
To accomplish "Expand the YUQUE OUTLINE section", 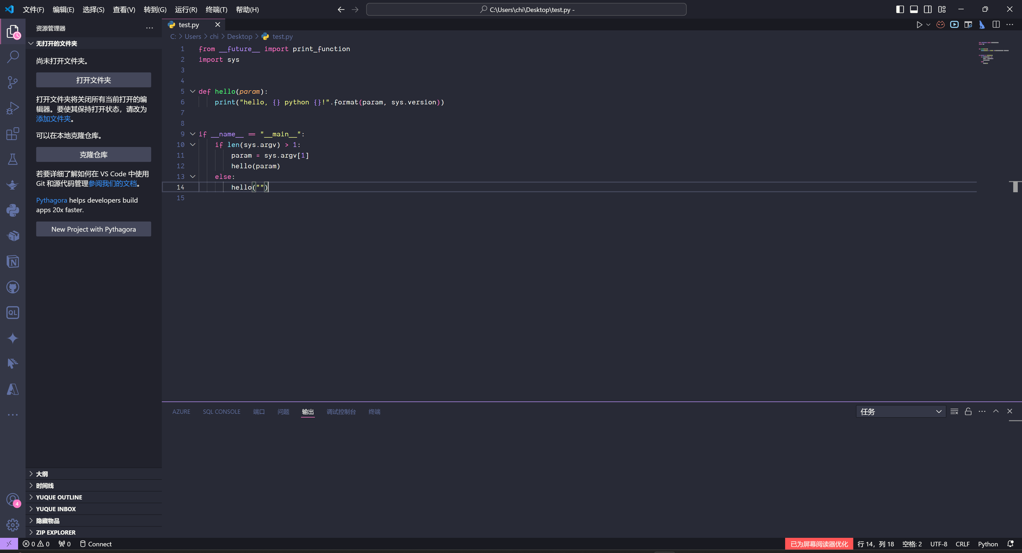I will [x=59, y=497].
